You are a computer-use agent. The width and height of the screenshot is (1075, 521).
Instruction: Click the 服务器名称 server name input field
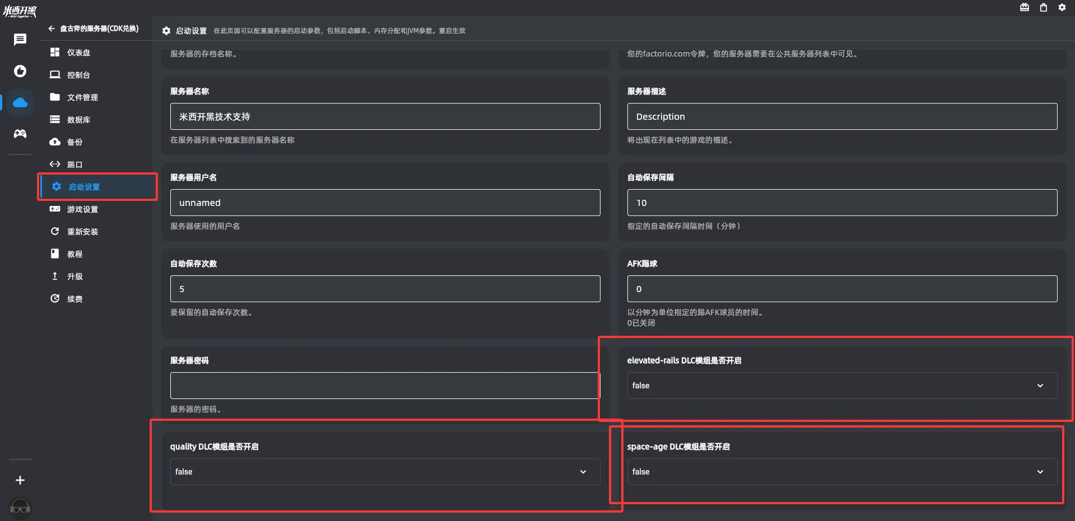click(x=385, y=116)
